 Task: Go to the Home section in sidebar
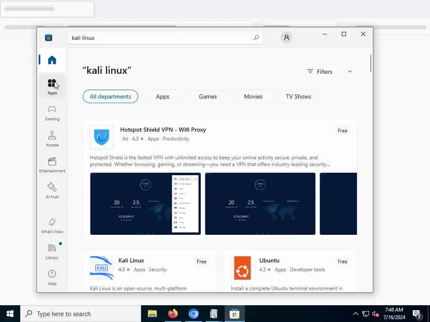coord(52,60)
